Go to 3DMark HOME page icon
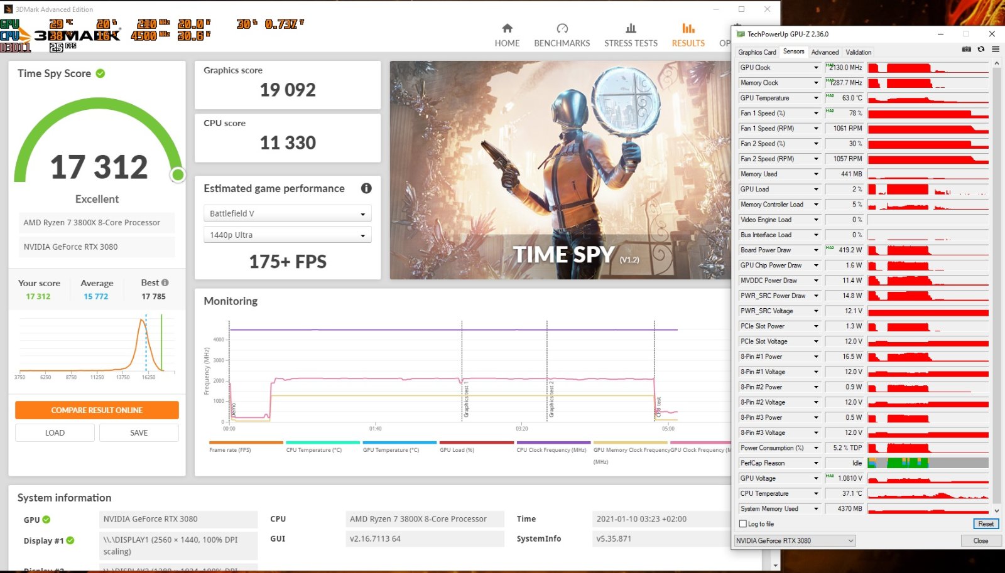Viewport: 1005px width, 573px height. pyautogui.click(x=507, y=28)
